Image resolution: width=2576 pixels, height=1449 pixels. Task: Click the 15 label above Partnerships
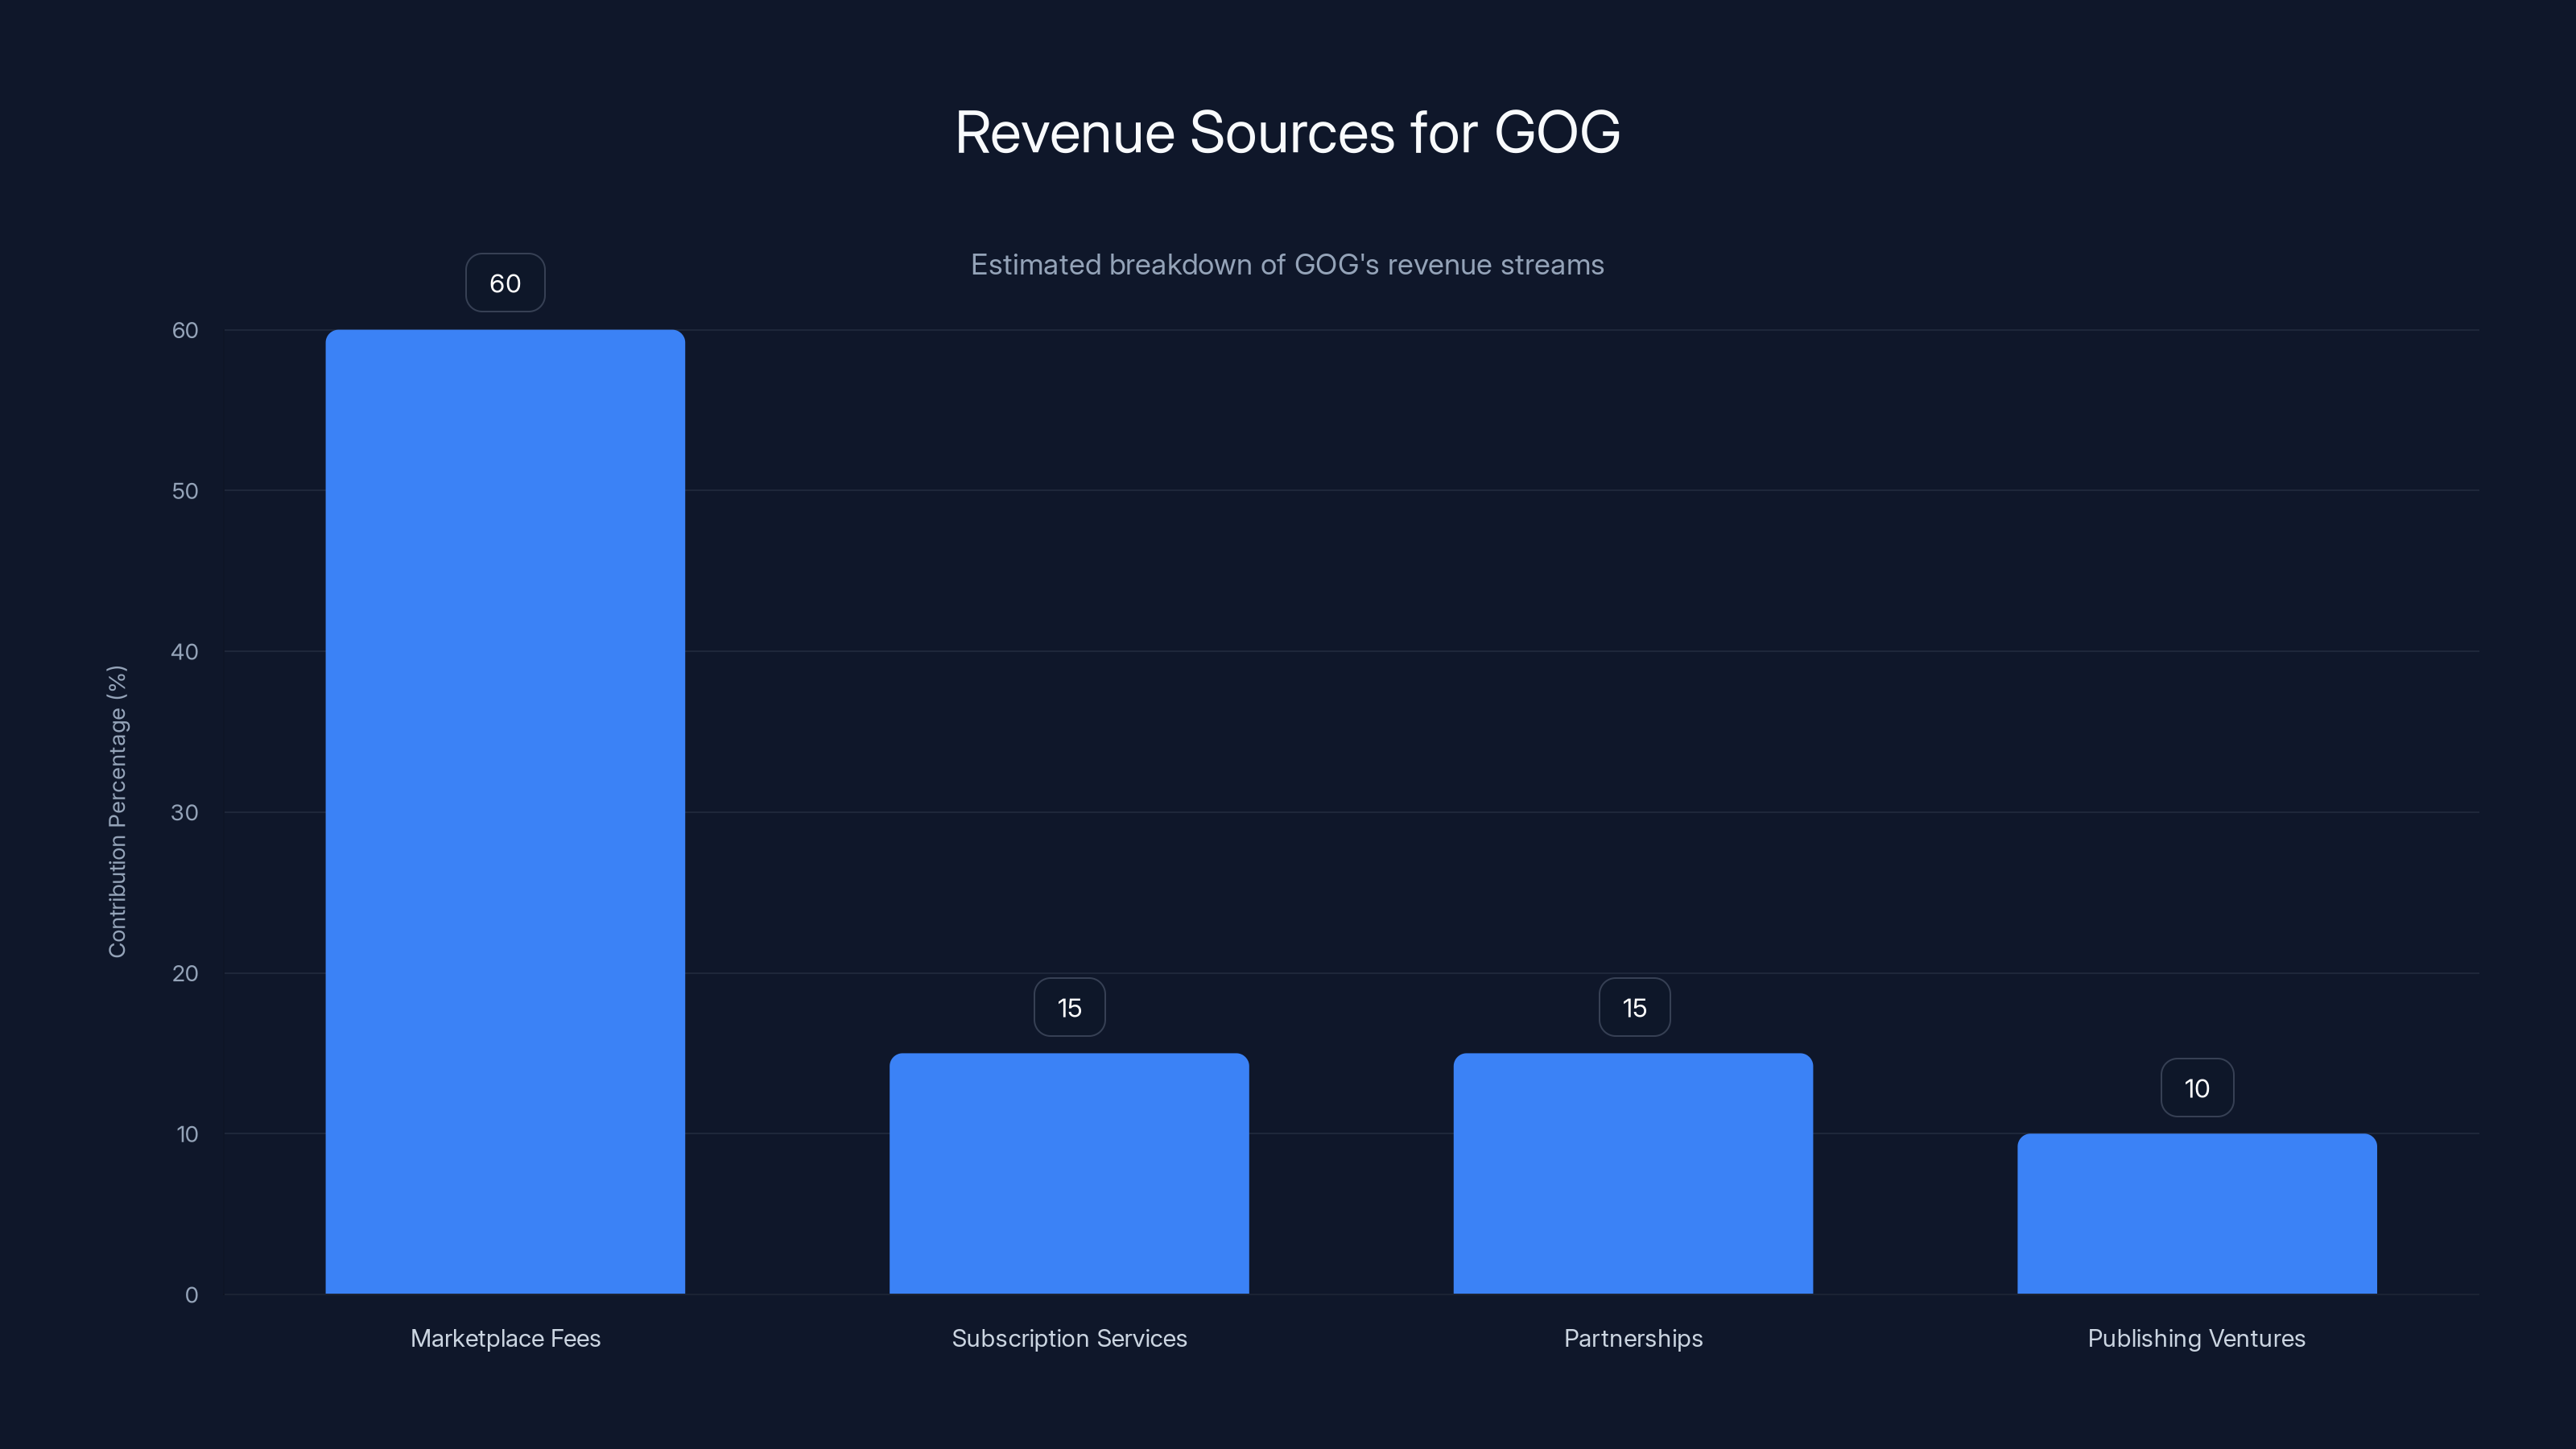[x=1632, y=1007]
